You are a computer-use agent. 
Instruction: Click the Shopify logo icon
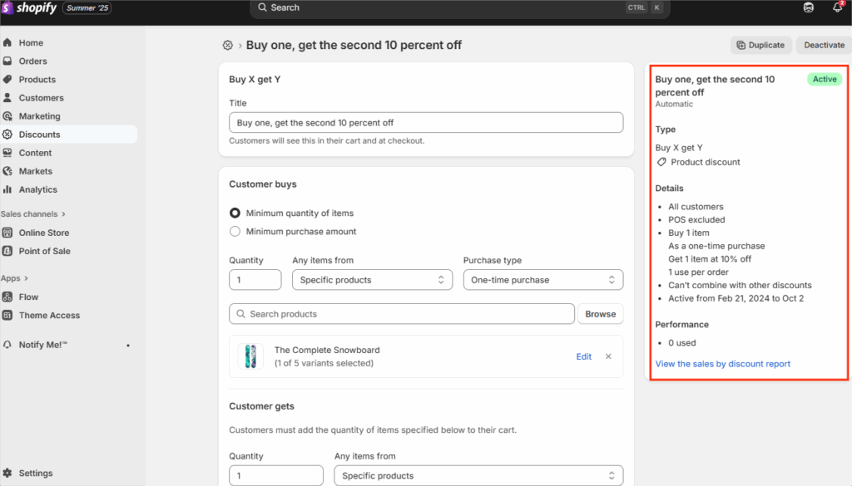[7, 7]
